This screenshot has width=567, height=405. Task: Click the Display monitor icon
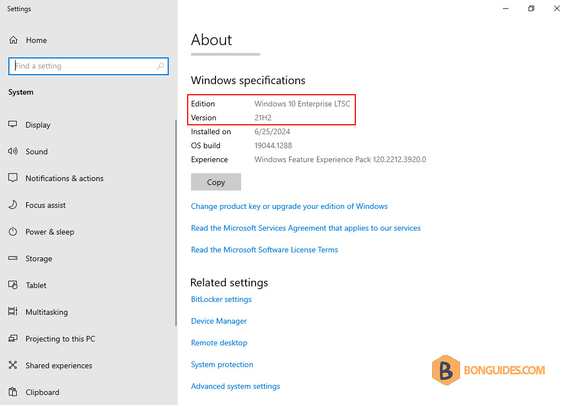pyautogui.click(x=13, y=124)
